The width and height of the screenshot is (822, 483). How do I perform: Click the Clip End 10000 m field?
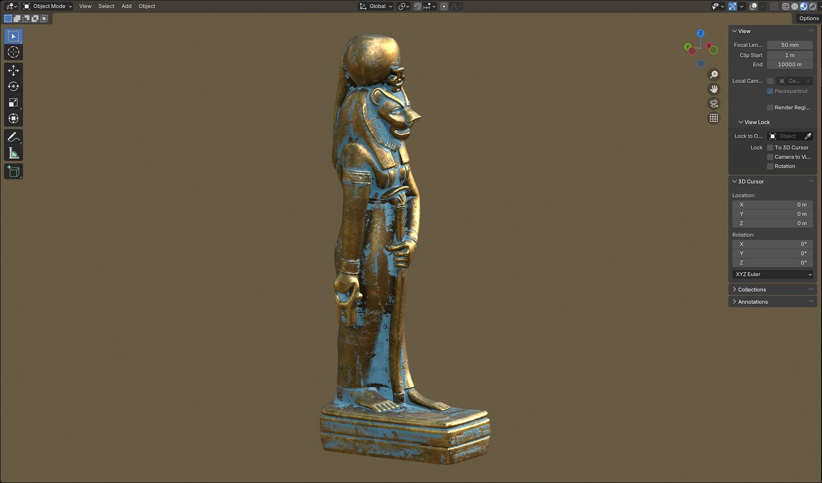[790, 65]
